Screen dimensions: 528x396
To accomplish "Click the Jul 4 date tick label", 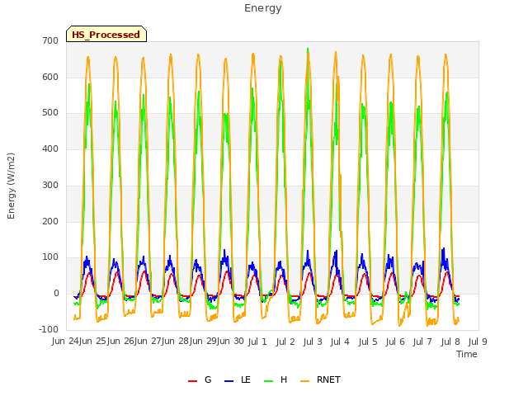I will pyautogui.click(x=340, y=342).
